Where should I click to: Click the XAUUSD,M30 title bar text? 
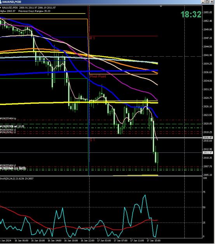pos(12,2)
